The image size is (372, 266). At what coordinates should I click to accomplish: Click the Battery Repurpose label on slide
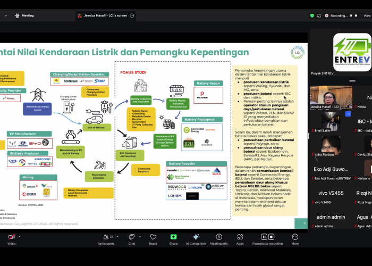coord(202,120)
